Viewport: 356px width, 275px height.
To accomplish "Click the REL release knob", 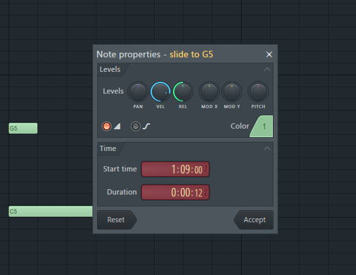I will click(x=183, y=92).
